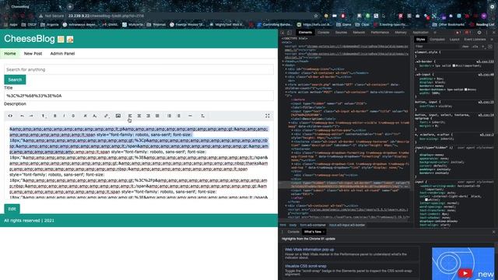The width and height of the screenshot is (498, 280).
Task: Expand the trumbowyg-icons div node
Action: (286, 69)
